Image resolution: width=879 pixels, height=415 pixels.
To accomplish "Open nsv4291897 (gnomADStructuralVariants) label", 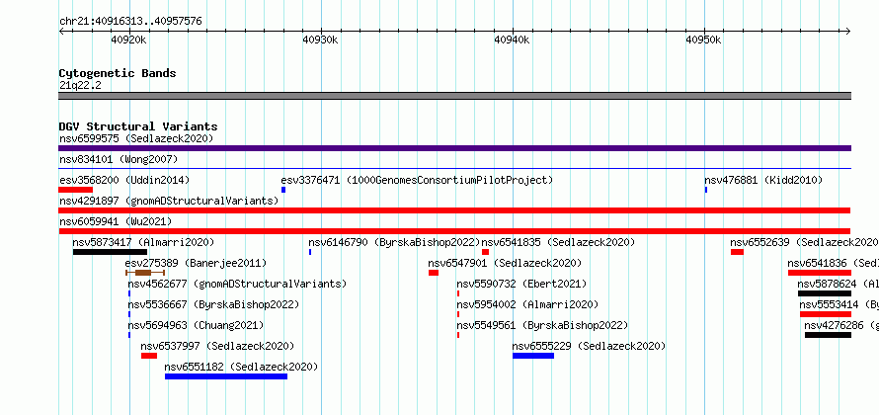I will [x=169, y=201].
